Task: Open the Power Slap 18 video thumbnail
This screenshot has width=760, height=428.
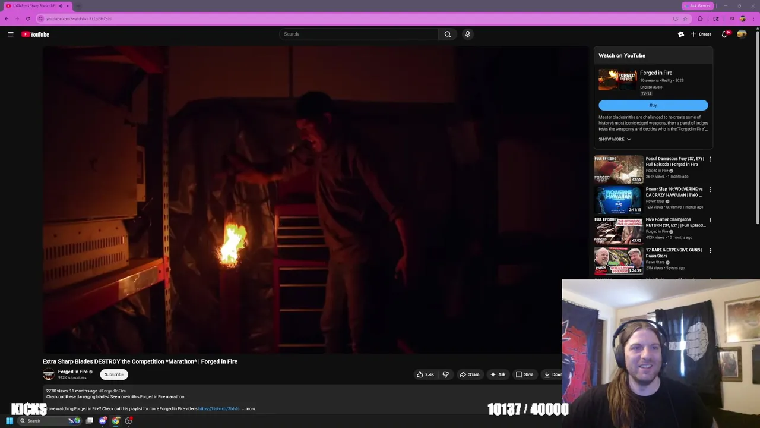Action: click(618, 200)
